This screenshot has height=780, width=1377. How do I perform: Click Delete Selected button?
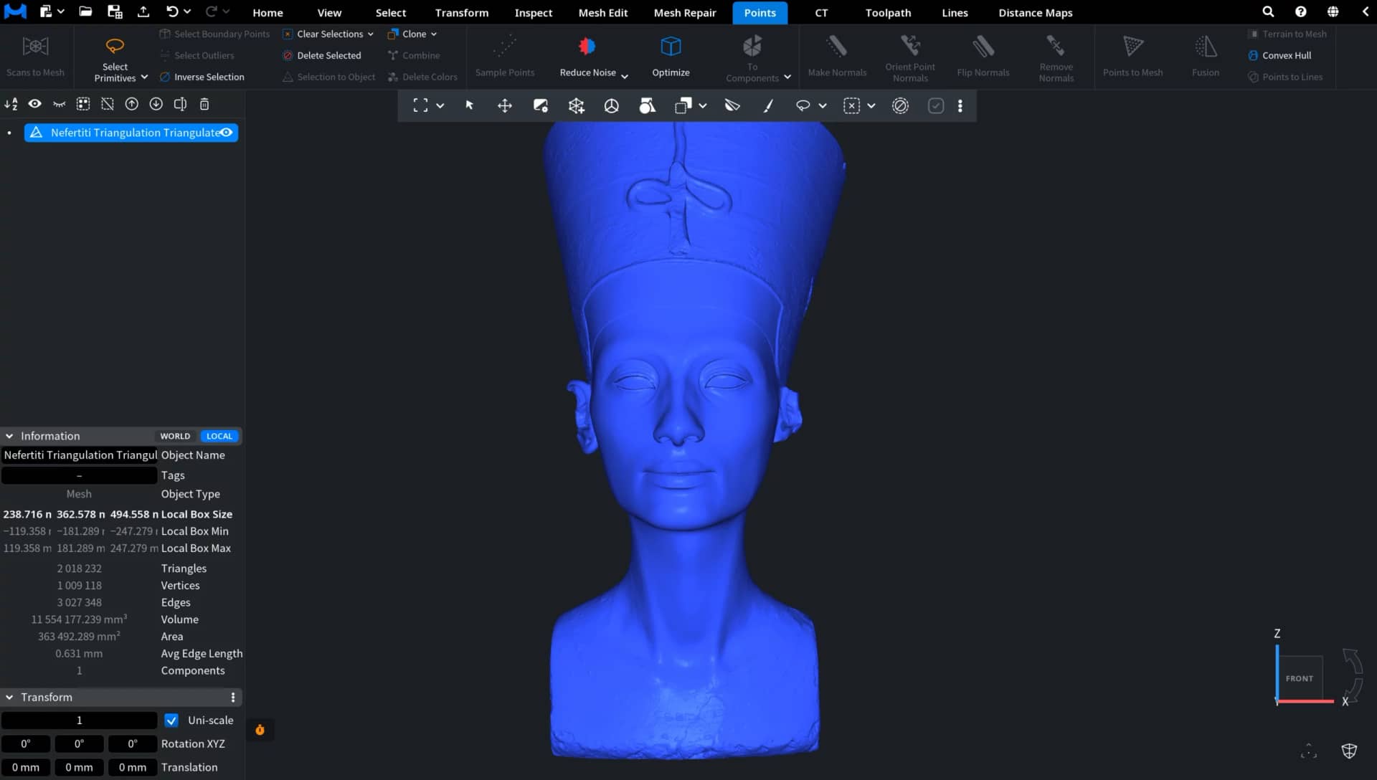click(321, 55)
